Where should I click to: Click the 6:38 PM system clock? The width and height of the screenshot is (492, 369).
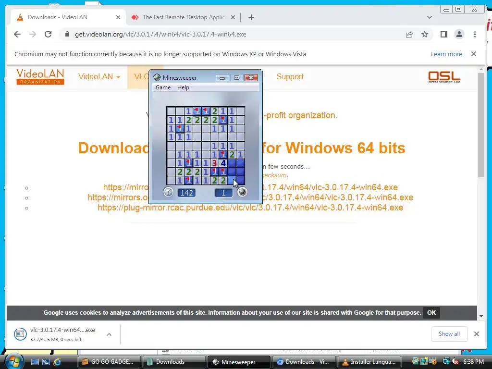click(x=473, y=362)
